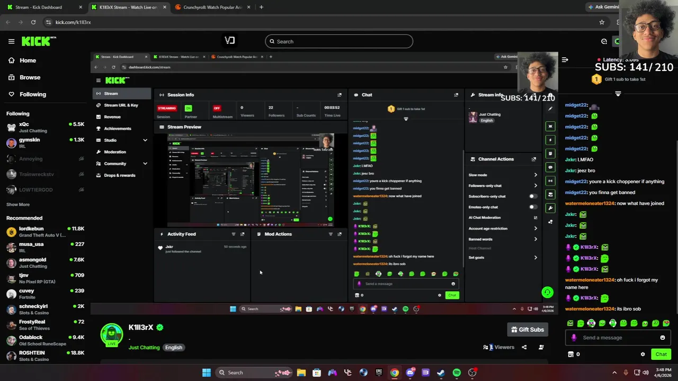This screenshot has width=678, height=381.
Task: Reload the kick.com page
Action: [33, 22]
